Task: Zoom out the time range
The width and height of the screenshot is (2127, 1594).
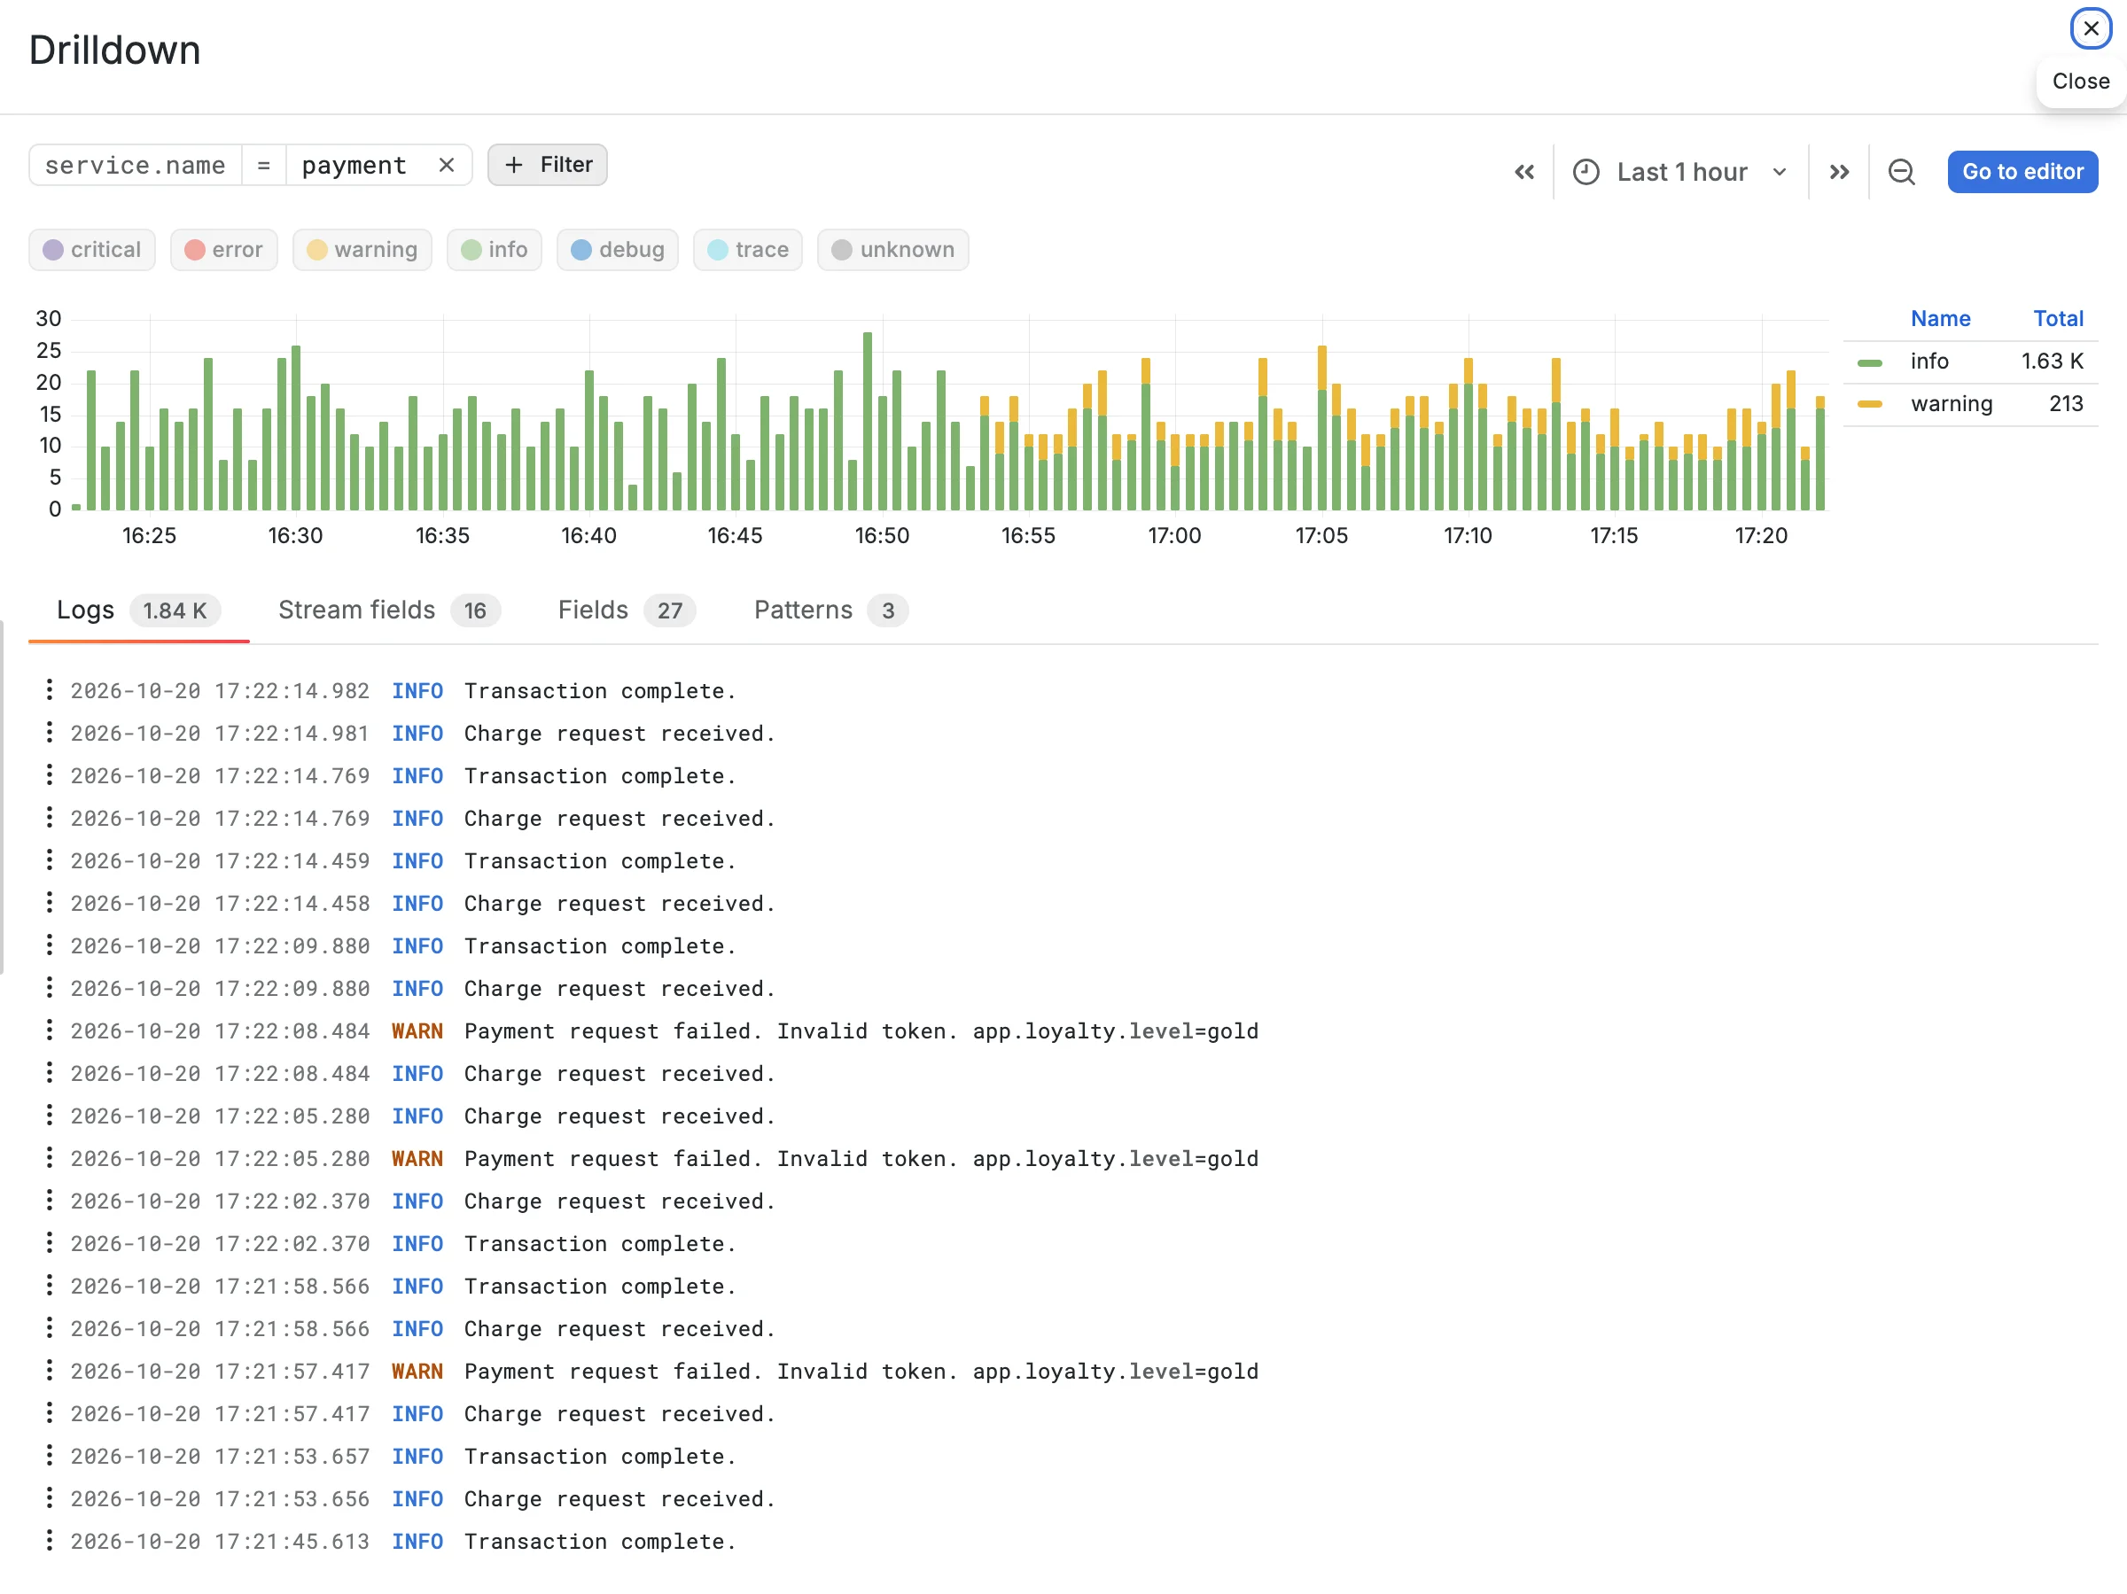Action: 1901,172
